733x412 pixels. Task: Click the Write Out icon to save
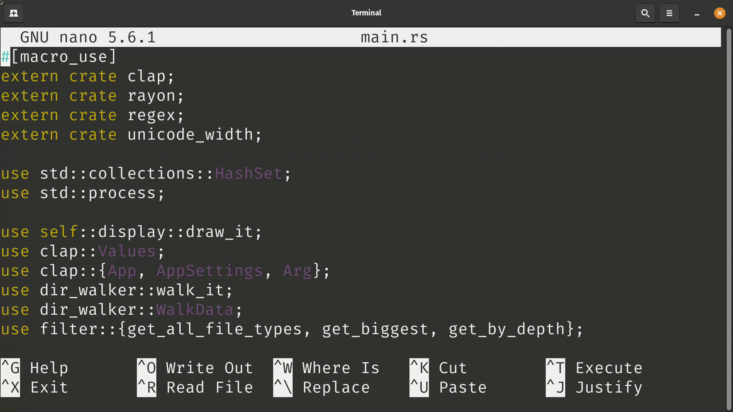146,368
